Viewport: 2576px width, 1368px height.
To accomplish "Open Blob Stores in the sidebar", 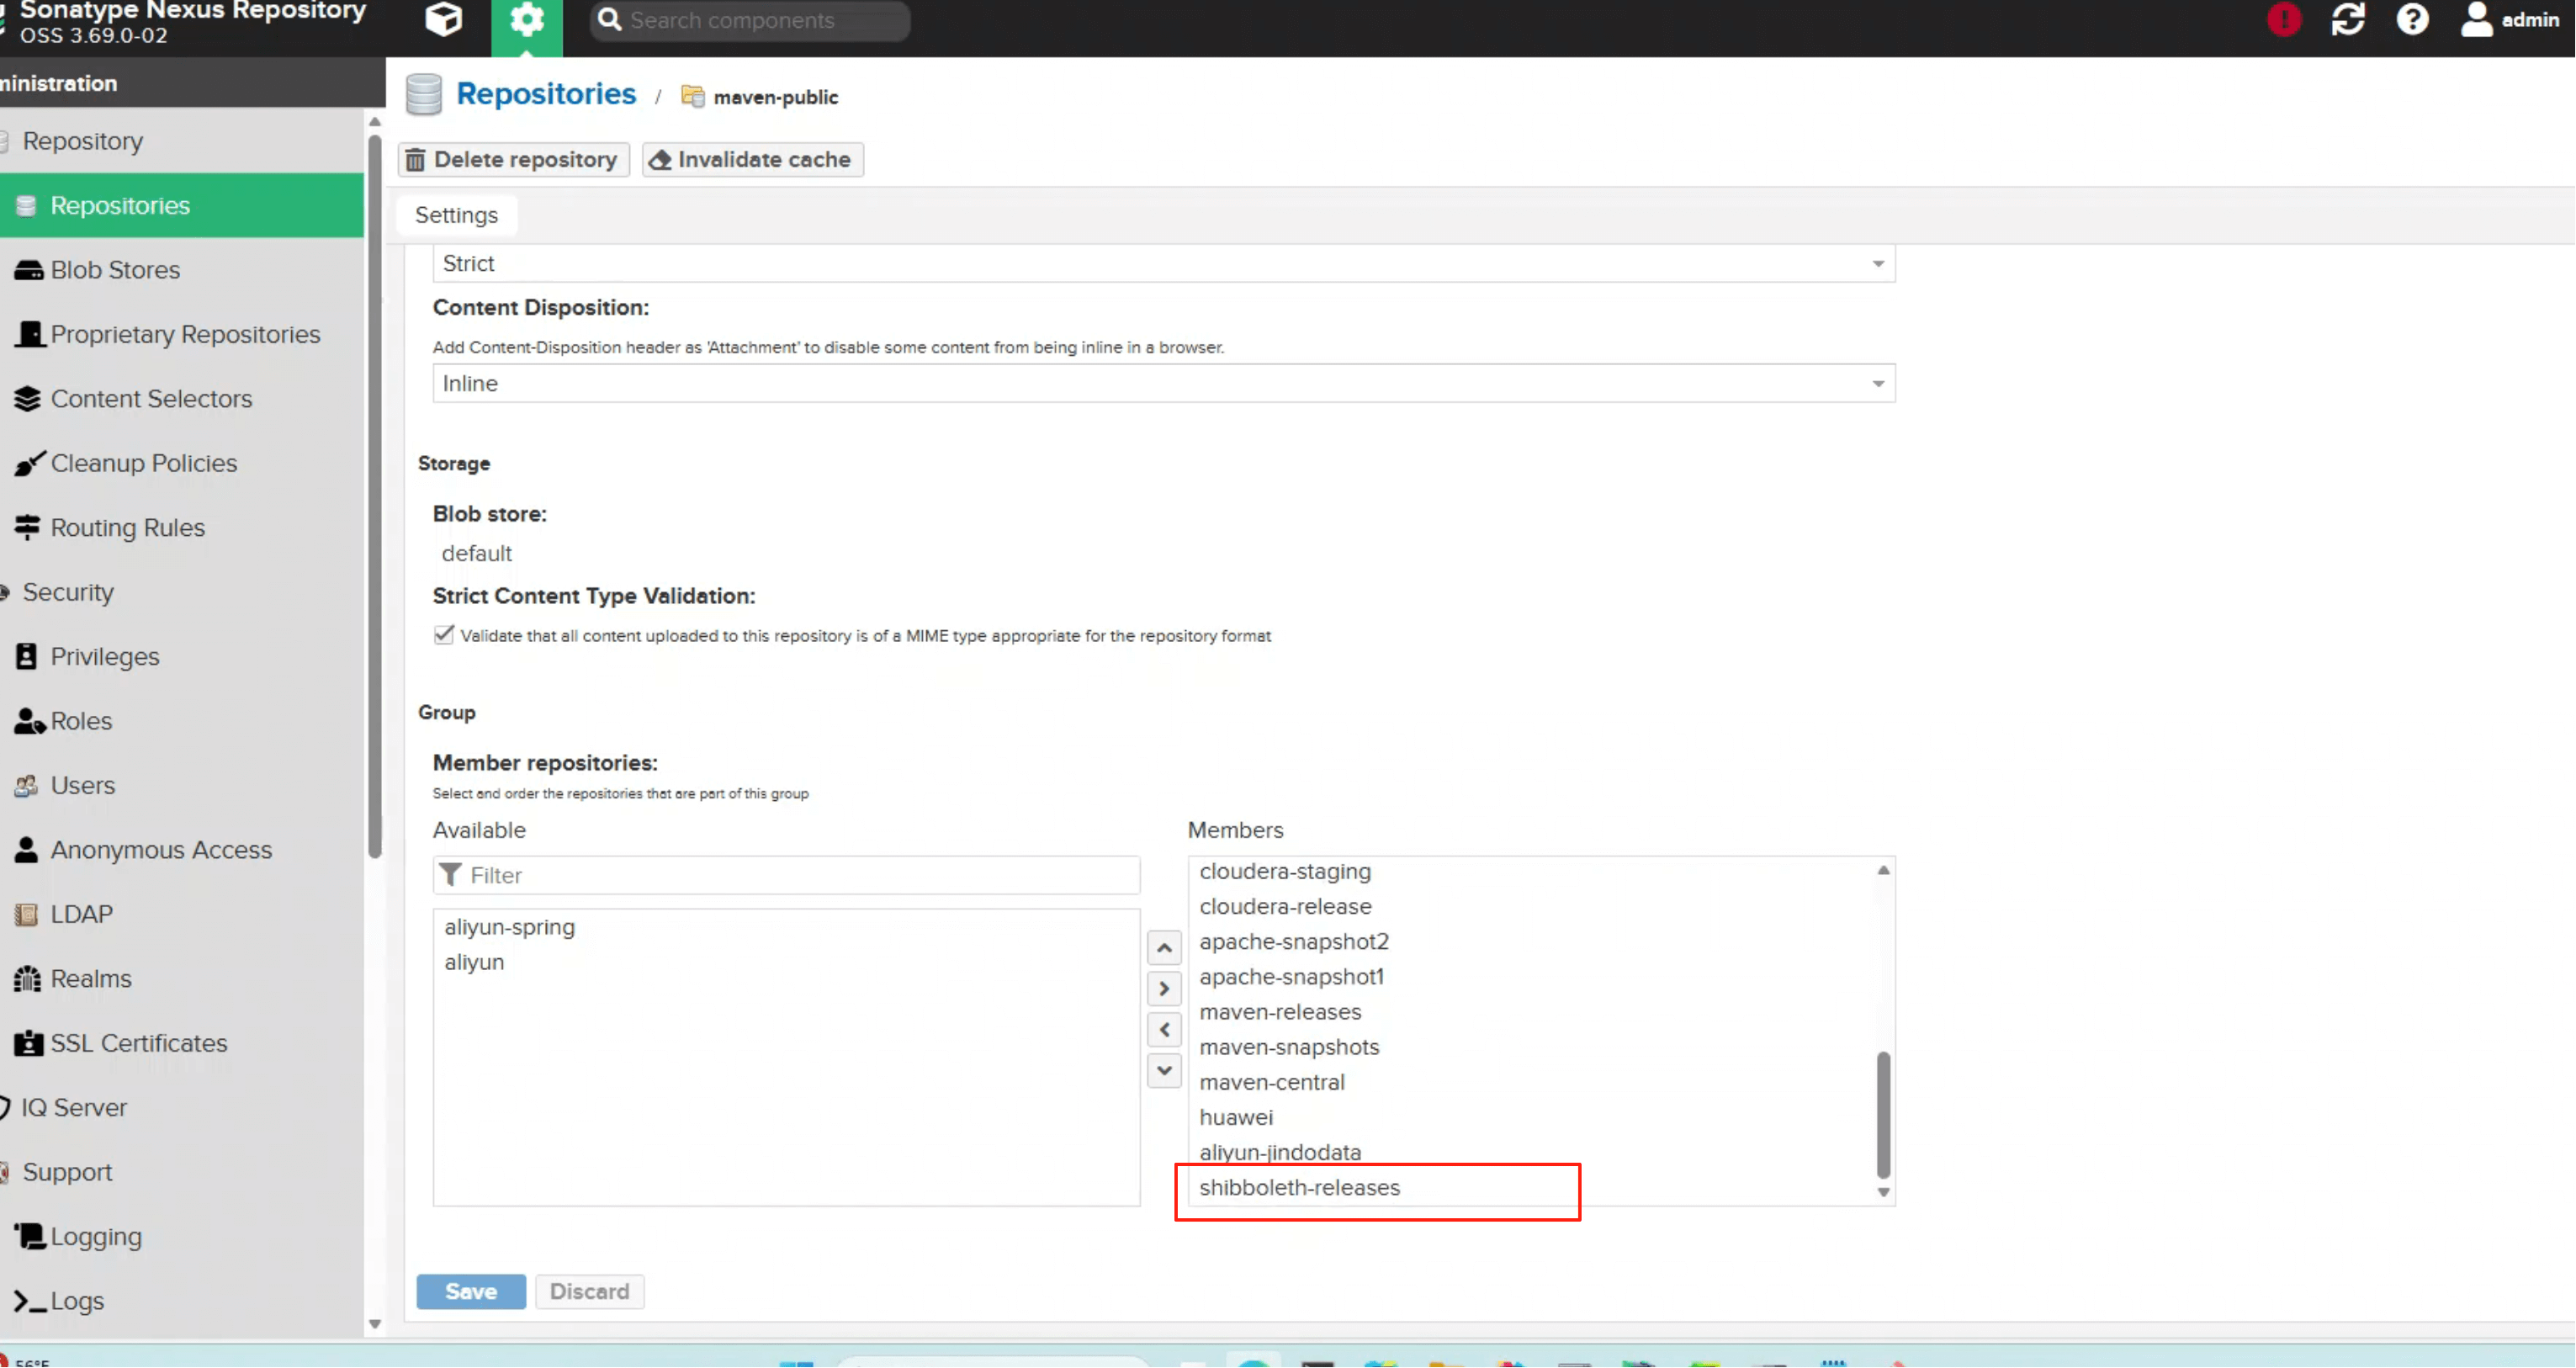I will pos(115,270).
